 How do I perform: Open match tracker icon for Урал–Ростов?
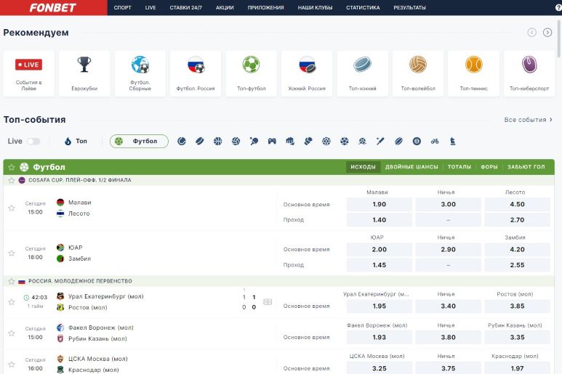268,302
